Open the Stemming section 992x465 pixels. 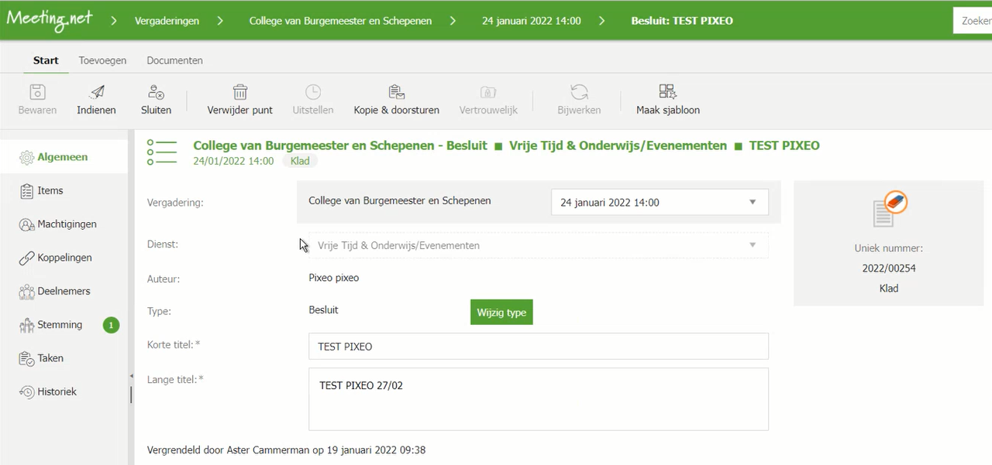pyautogui.click(x=60, y=325)
